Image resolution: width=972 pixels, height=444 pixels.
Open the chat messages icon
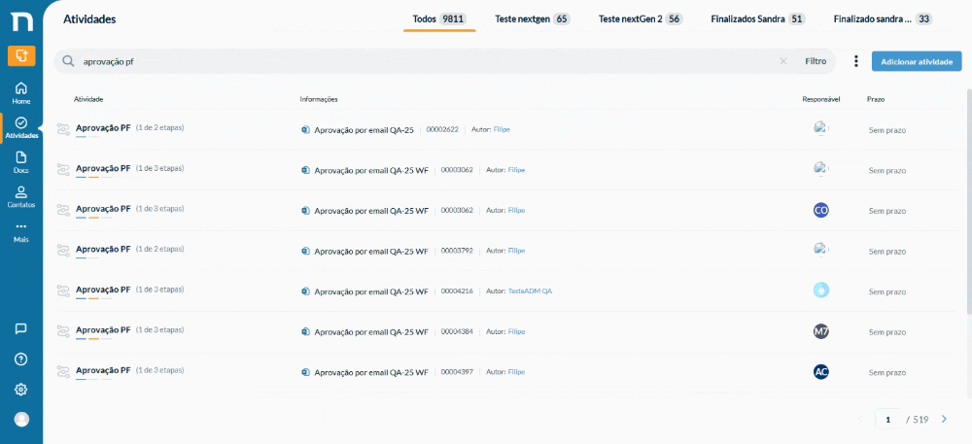(21, 328)
